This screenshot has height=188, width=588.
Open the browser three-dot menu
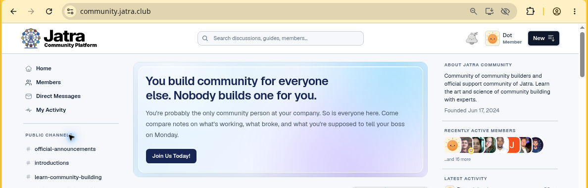(575, 11)
